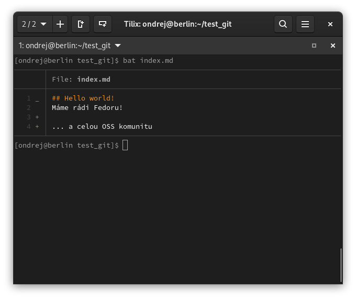Close the terminal pane ondrej@berlin
Image resolution: width=356 pixels, height=299 pixels.
pyautogui.click(x=332, y=46)
